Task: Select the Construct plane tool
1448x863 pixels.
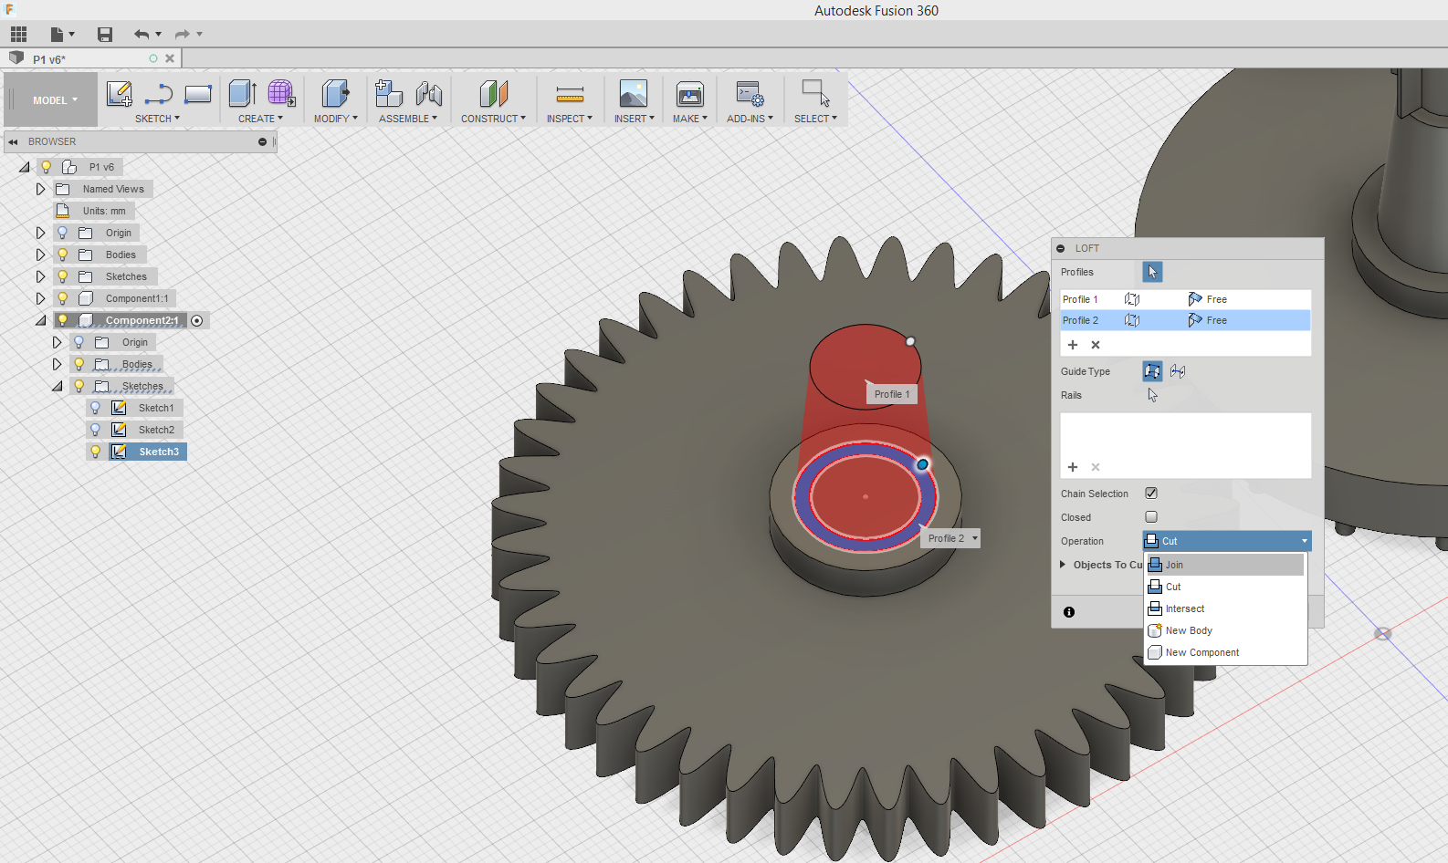Action: pyautogui.click(x=493, y=94)
